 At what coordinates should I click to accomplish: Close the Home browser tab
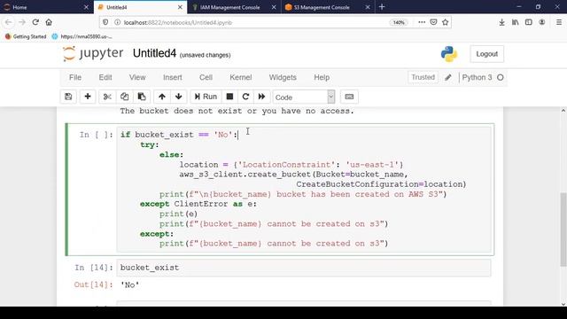pos(86,7)
